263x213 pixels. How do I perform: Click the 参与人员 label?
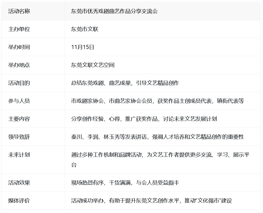(x=19, y=101)
